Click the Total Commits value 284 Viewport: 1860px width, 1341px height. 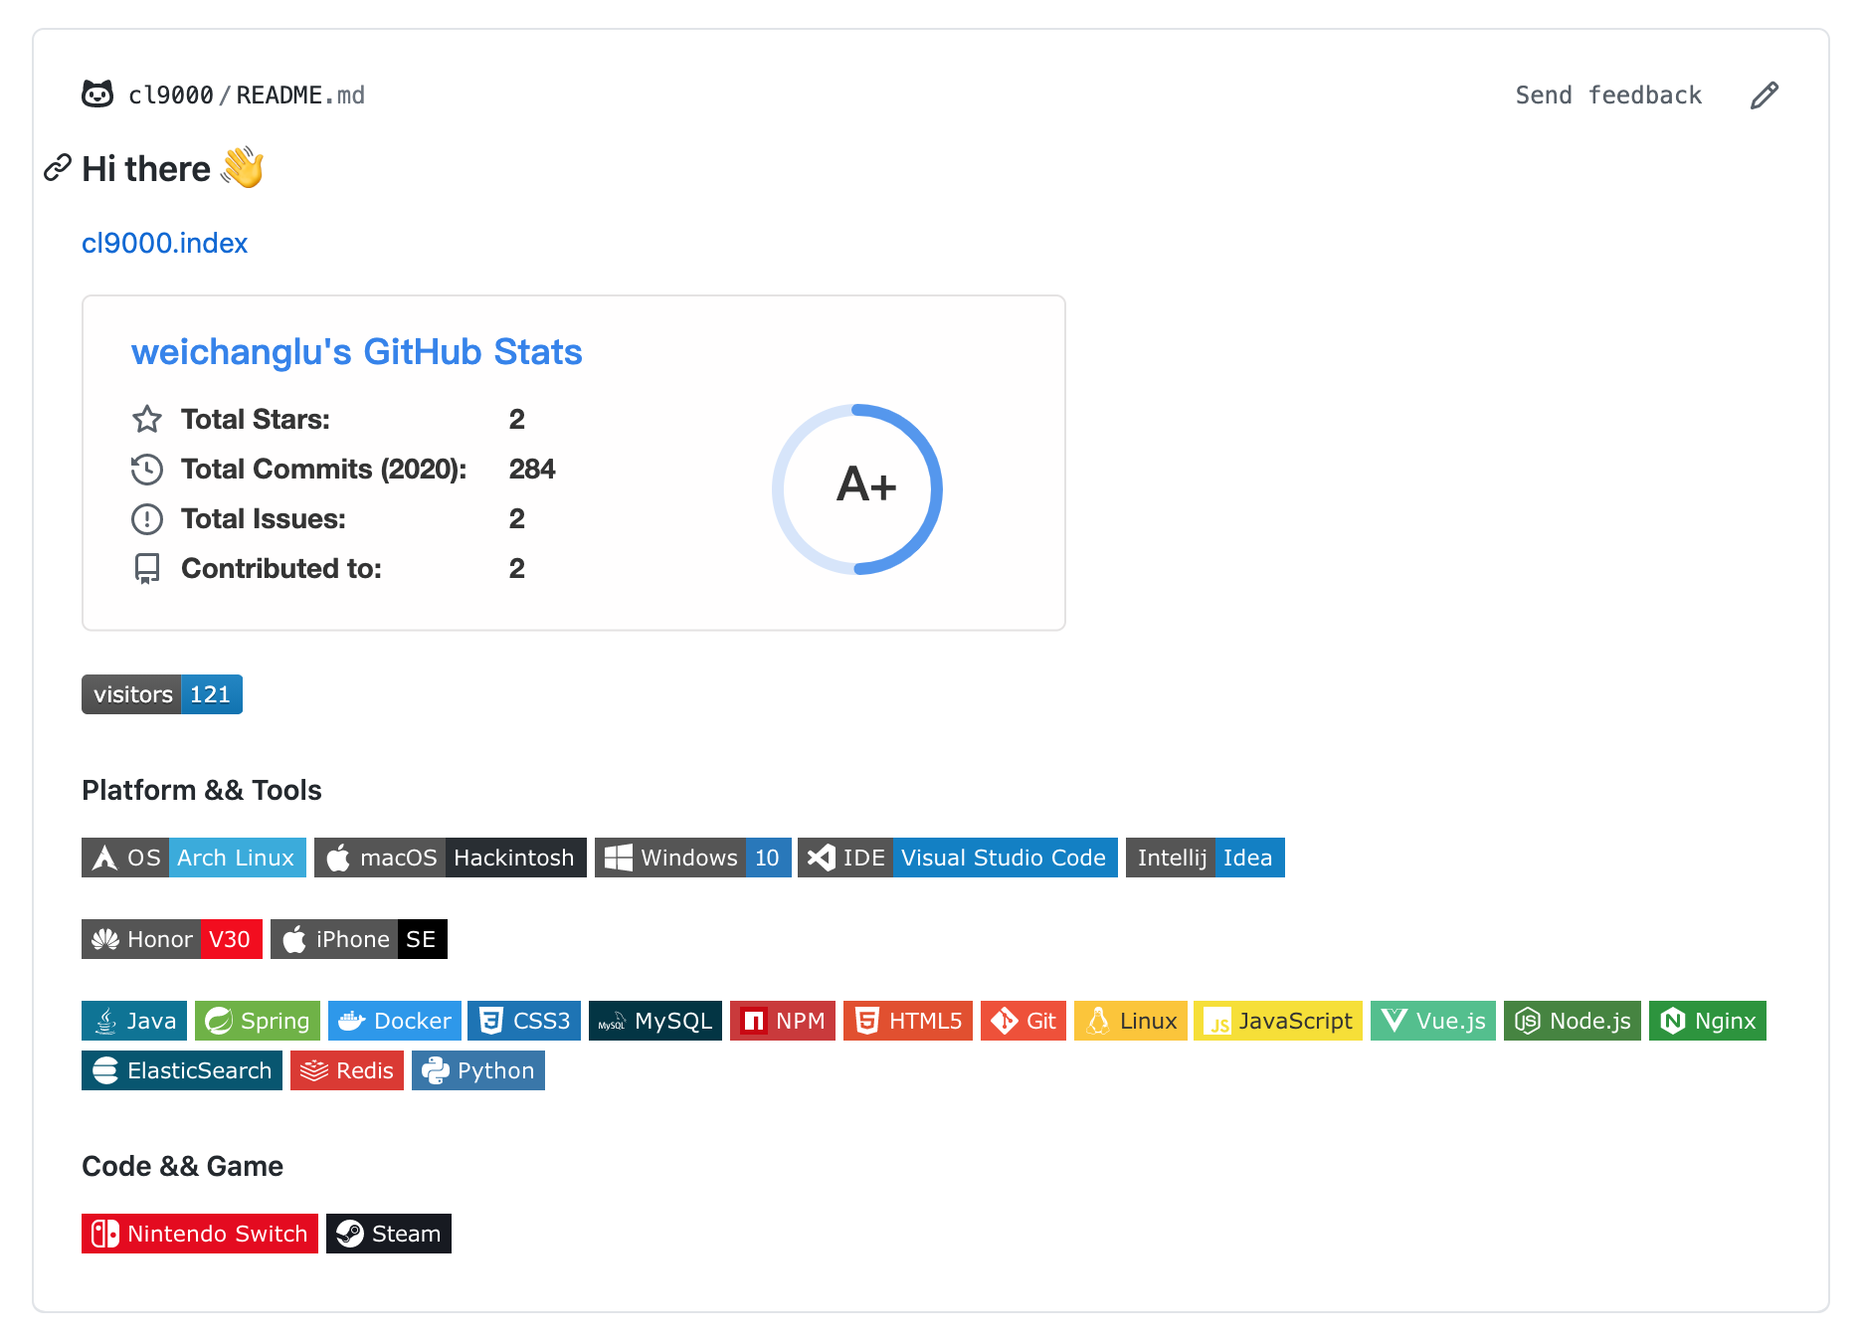tap(532, 469)
